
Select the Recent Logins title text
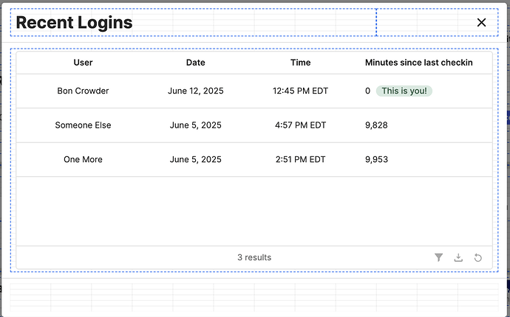pos(74,22)
